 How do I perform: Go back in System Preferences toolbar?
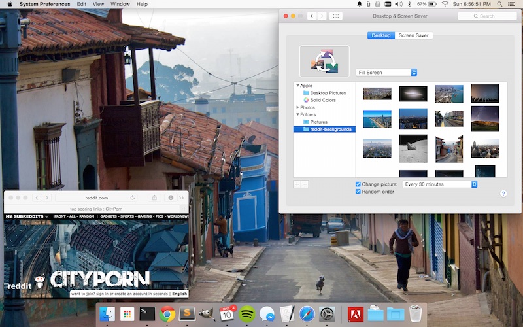[x=312, y=16]
